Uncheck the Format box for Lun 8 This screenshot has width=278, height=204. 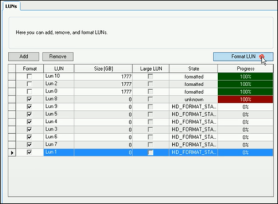pos(29,99)
